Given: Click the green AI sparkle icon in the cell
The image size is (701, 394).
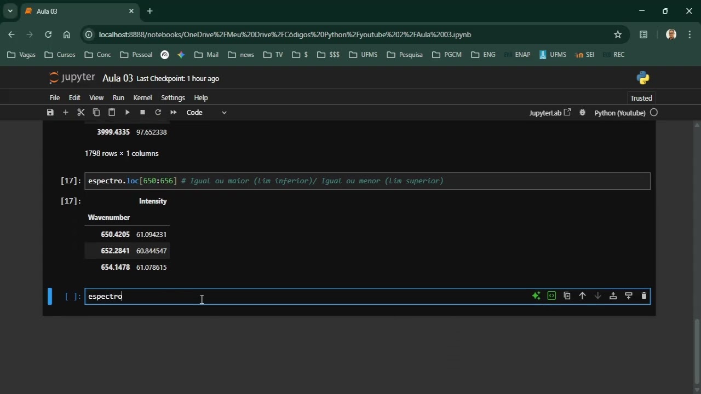Looking at the screenshot, I should tap(536, 296).
